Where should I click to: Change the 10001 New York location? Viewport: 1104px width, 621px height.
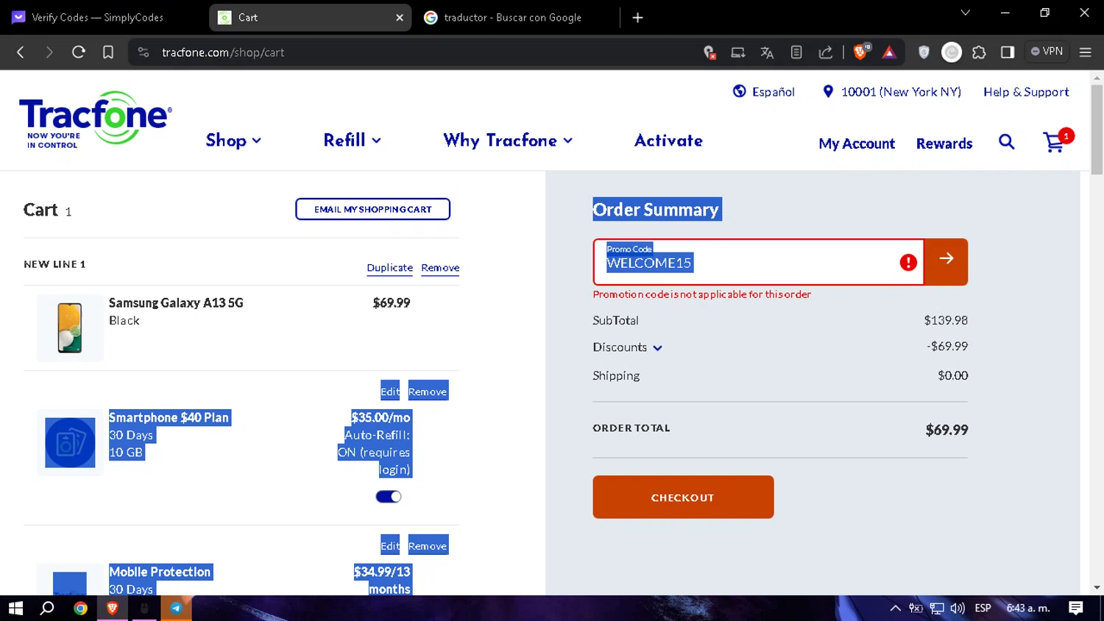pyautogui.click(x=892, y=92)
